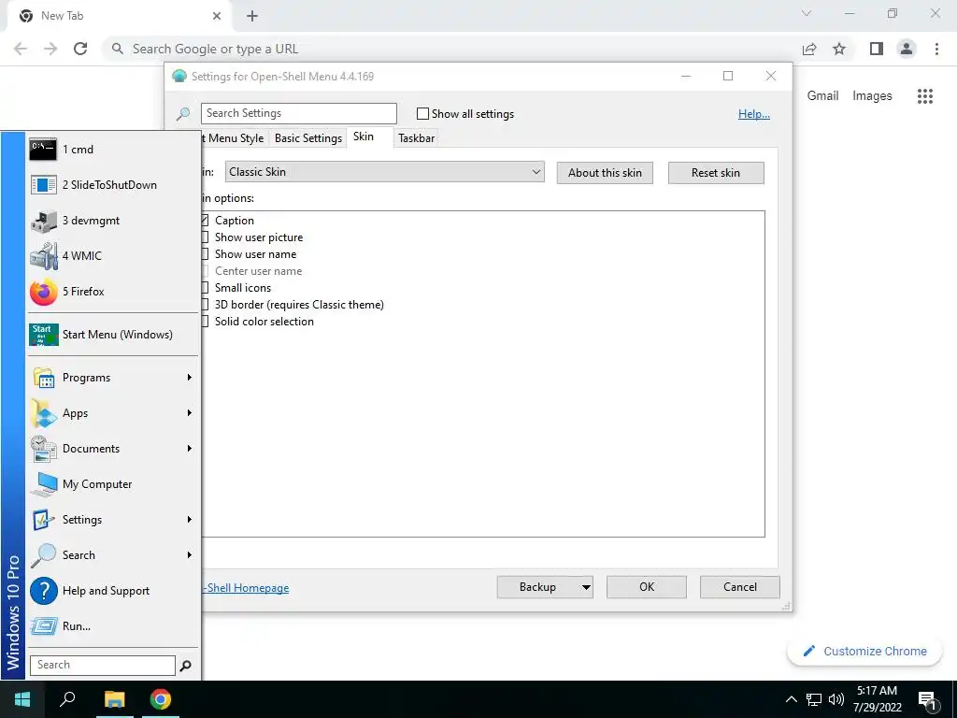Focus the Search Settings input field
This screenshot has height=718, width=957.
298,113
